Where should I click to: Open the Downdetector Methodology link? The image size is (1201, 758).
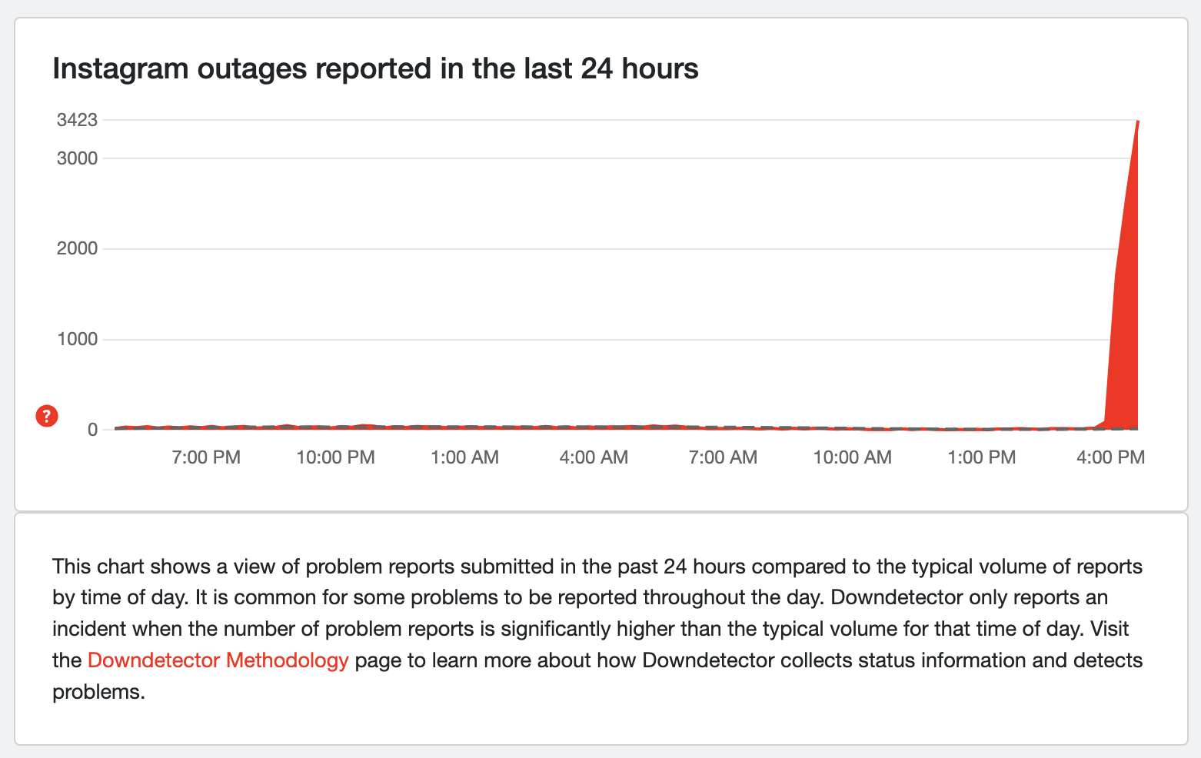[x=218, y=660]
